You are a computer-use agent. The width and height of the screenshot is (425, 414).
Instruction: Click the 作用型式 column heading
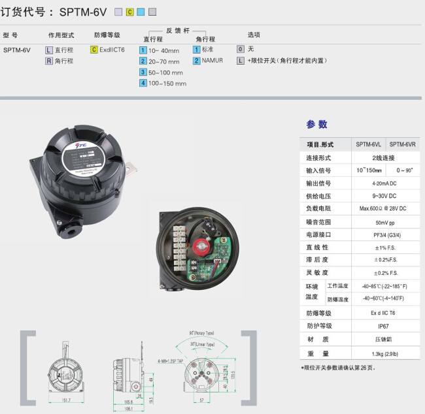coord(61,35)
